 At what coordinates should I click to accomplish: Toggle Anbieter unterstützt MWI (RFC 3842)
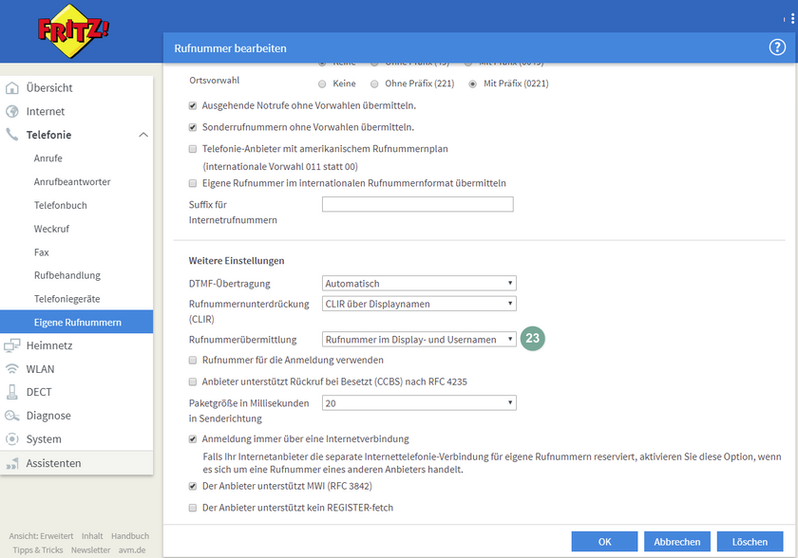pyautogui.click(x=193, y=486)
